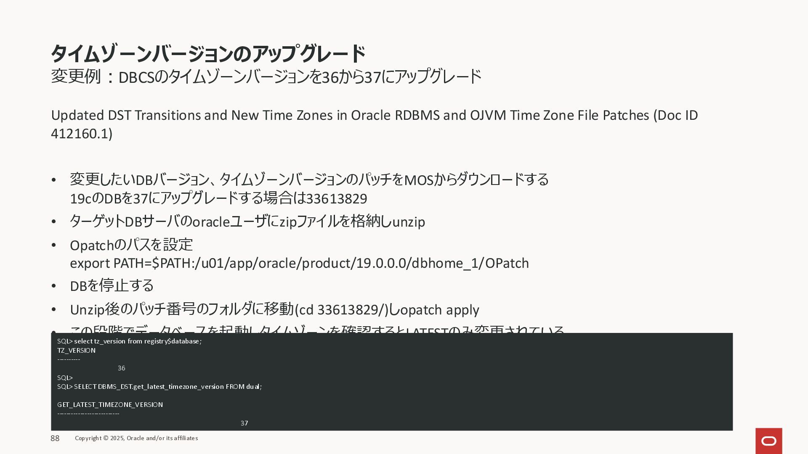The height and width of the screenshot is (454, 808).
Task: Click the subtitle starting with 変更例：DBCS
Action: pos(266,77)
